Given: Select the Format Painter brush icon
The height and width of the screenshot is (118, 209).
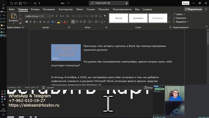Looking at the screenshot, I should click(x=20, y=23).
